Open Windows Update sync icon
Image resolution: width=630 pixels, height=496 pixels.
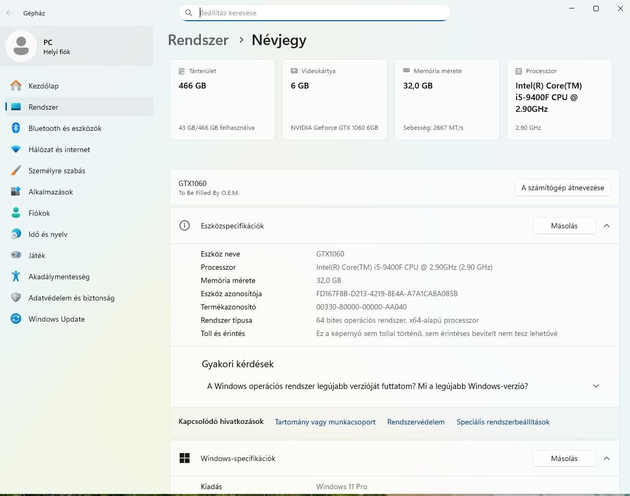16,319
